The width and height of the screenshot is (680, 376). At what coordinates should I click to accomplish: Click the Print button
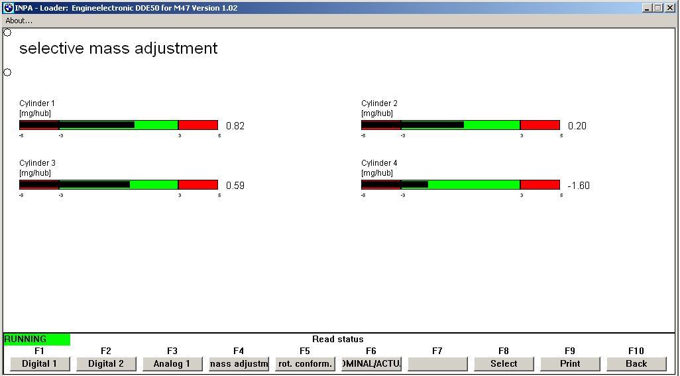[x=570, y=363]
